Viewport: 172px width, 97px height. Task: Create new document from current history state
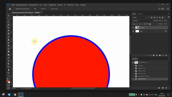coord(159,88)
